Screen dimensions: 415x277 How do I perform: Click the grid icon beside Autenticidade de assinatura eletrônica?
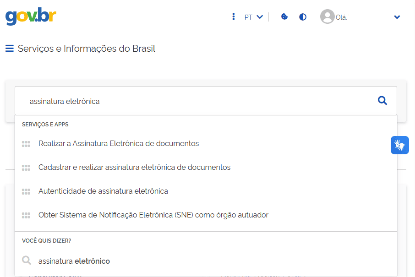pyautogui.click(x=27, y=191)
